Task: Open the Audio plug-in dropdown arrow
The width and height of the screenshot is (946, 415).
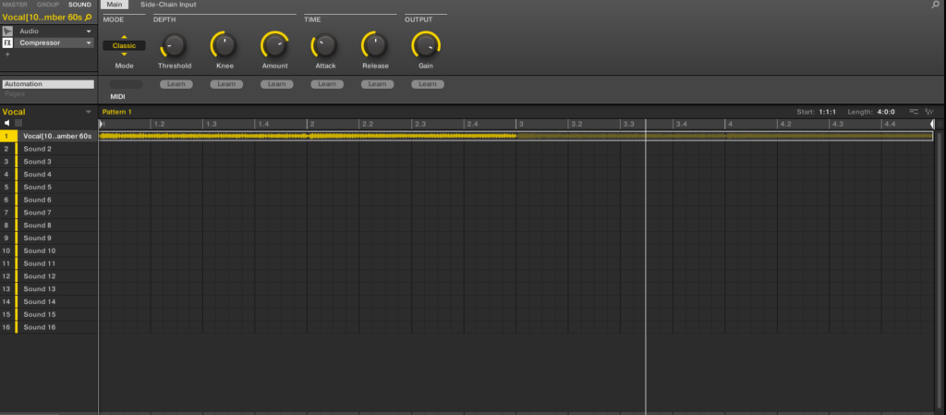Action: tap(89, 31)
